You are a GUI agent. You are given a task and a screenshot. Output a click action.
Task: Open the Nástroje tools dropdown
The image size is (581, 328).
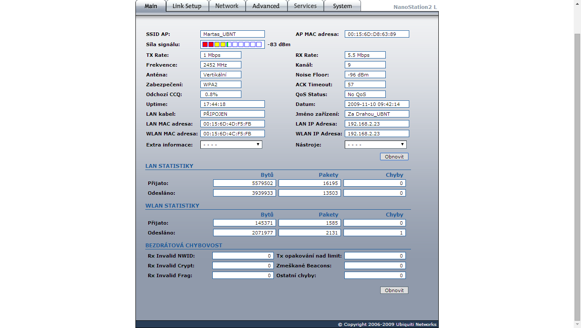pyautogui.click(x=376, y=145)
